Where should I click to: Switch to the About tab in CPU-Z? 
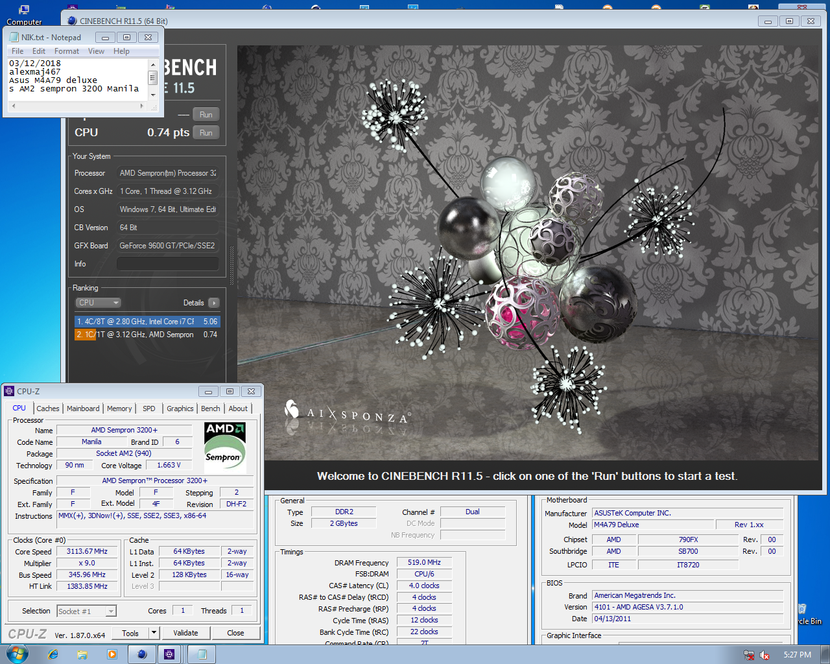coord(238,409)
